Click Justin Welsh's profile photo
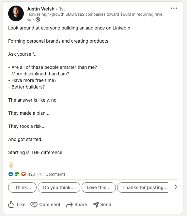The image size is (187, 216). coord(16,13)
